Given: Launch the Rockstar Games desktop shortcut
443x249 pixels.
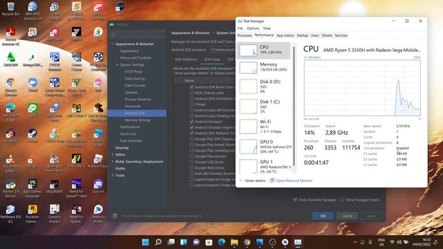Looking at the screenshot, I should [x=33, y=214].
